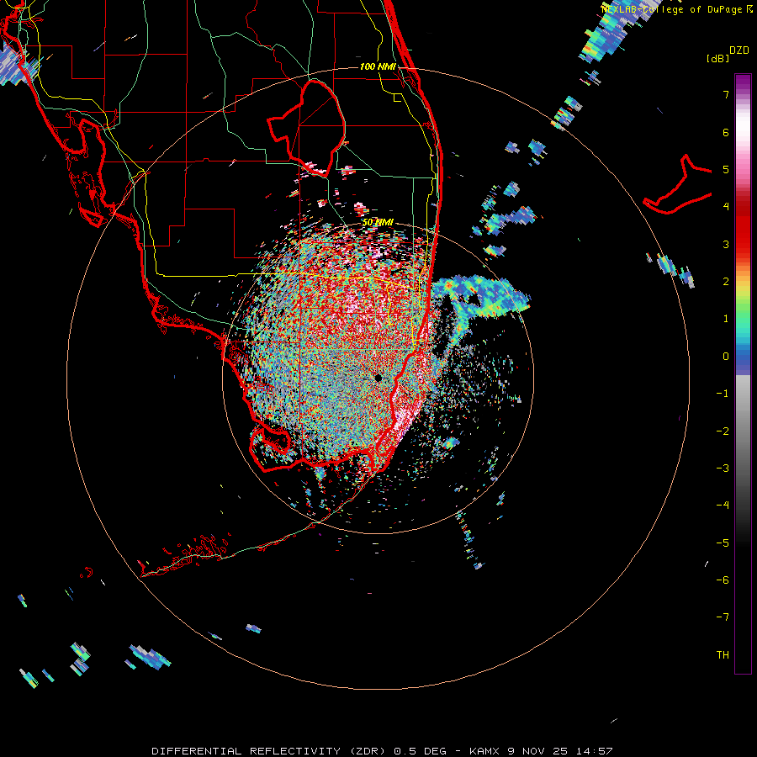Click the "KAMX" station identifier
The height and width of the screenshot is (757, 757).
point(485,751)
